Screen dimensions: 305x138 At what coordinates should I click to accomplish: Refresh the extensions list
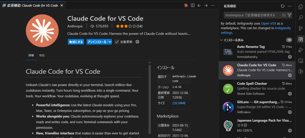pyautogui.click(x=283, y=6)
